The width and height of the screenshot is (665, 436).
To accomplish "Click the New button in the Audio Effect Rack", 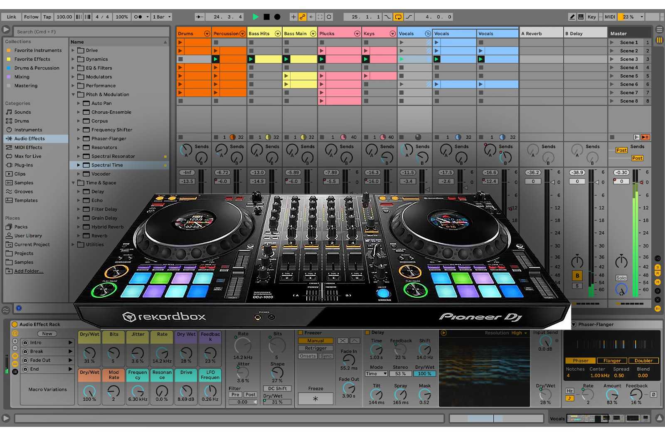I will 47,333.
